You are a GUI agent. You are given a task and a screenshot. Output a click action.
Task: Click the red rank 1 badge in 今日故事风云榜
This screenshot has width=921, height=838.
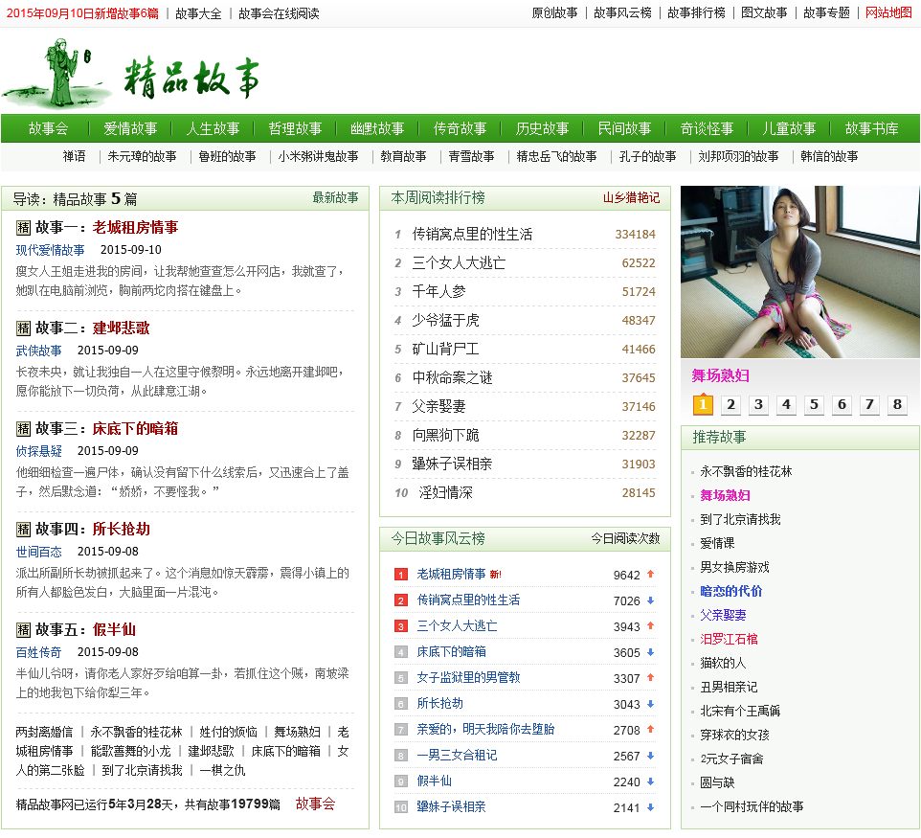(x=400, y=575)
